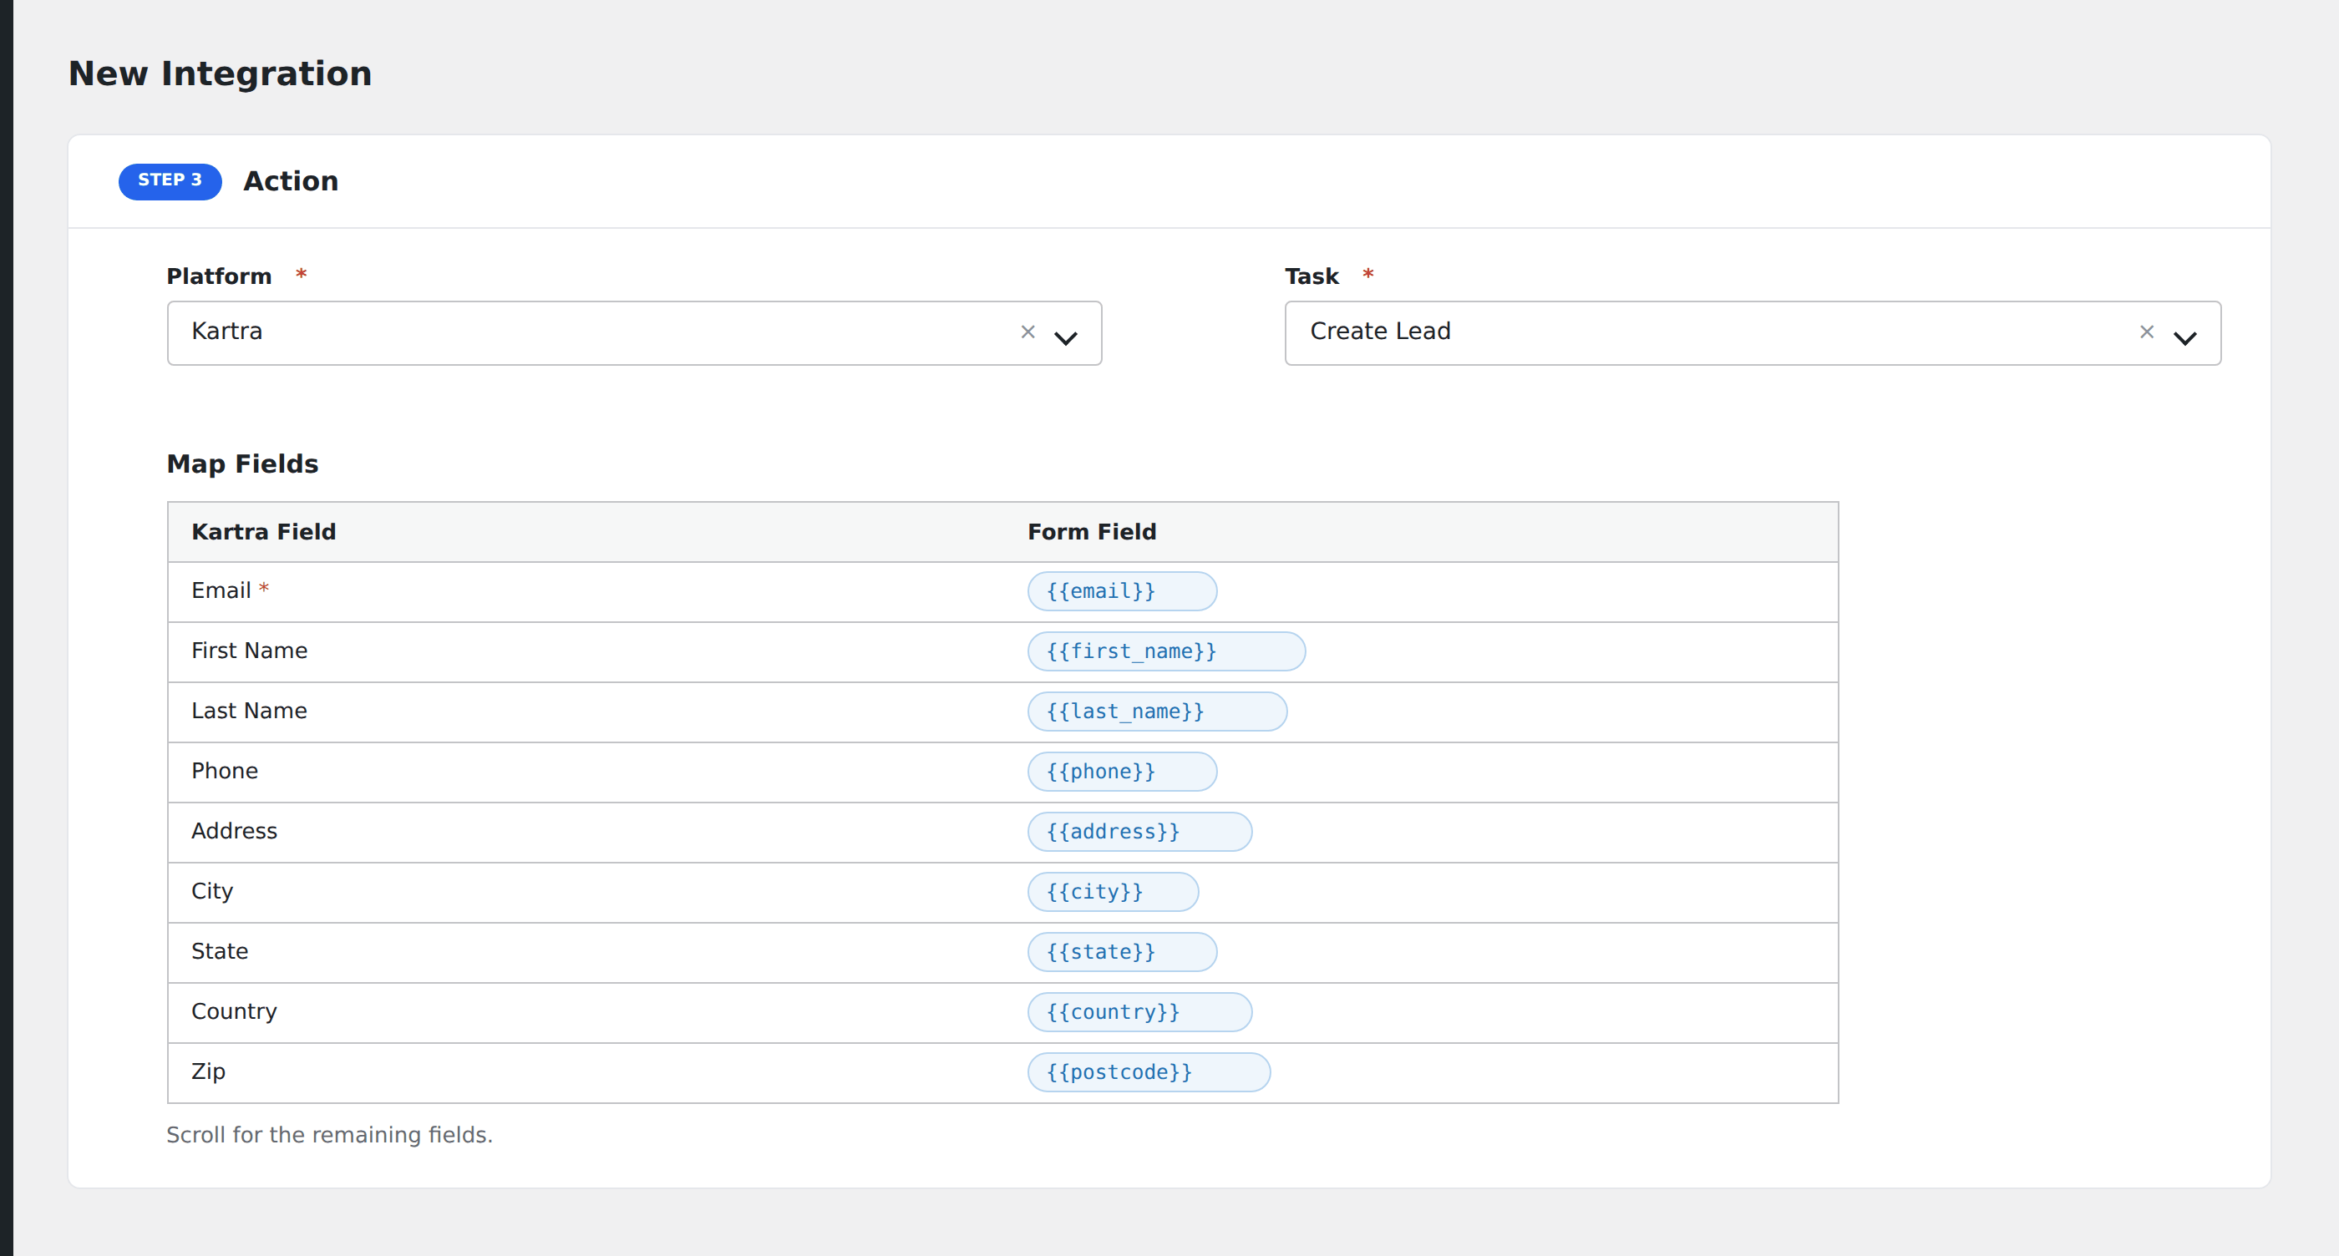Click the Task field label
Viewport: 2339px width, 1256px height.
1312,276
